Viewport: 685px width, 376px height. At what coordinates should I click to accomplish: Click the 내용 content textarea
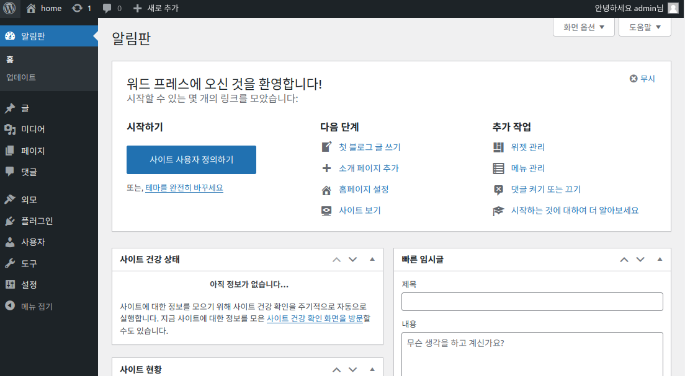pos(532,354)
